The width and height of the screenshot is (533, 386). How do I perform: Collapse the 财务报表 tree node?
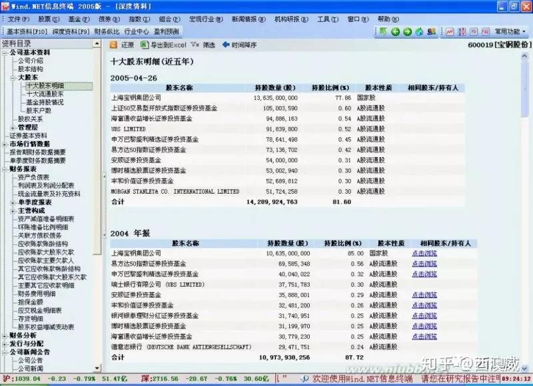point(5,169)
